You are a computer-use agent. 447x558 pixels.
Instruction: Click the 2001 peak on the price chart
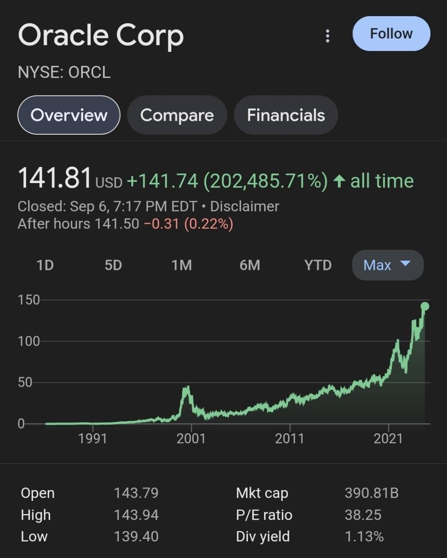(187, 388)
